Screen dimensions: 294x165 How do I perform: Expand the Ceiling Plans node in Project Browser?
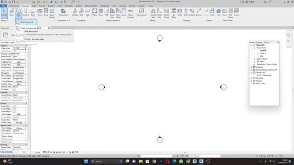coord(254,59)
